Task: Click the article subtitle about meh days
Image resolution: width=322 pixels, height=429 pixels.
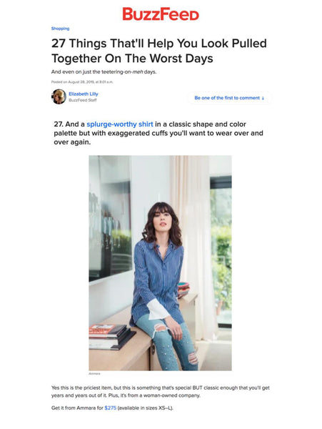Action: click(104, 72)
